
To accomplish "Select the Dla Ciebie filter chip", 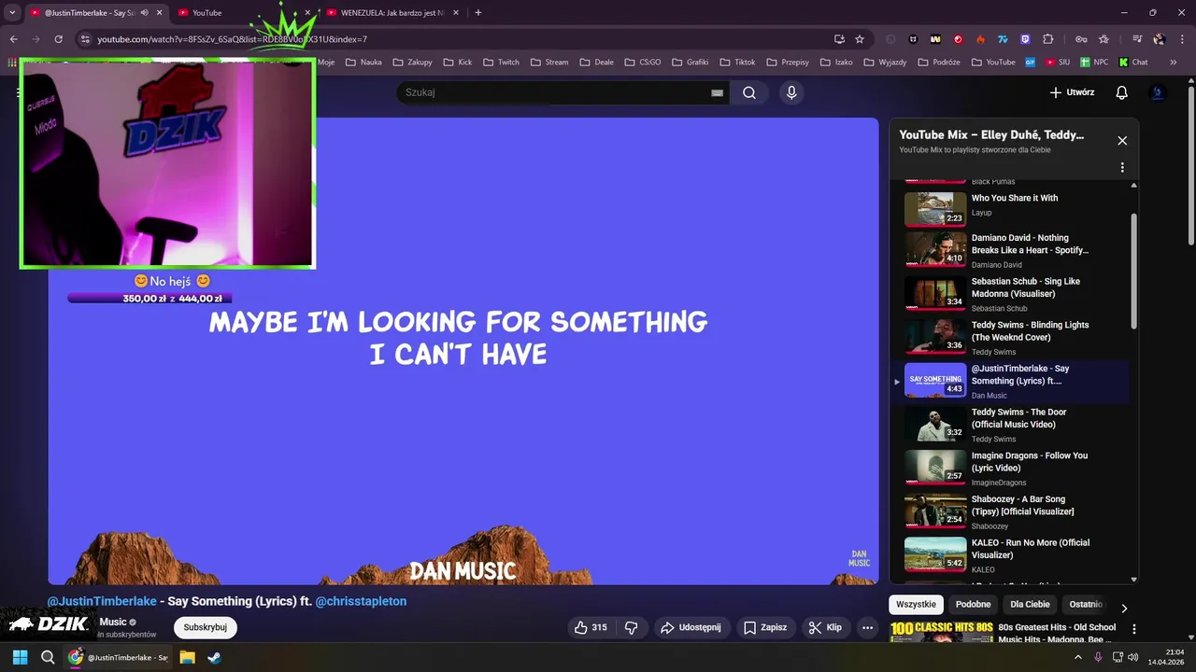I will [1030, 604].
